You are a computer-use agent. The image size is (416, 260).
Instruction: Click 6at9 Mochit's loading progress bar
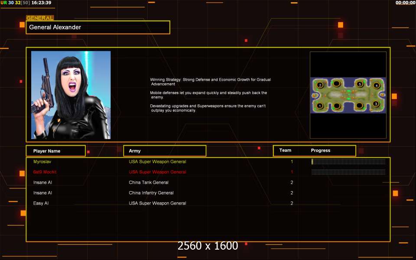click(x=348, y=172)
